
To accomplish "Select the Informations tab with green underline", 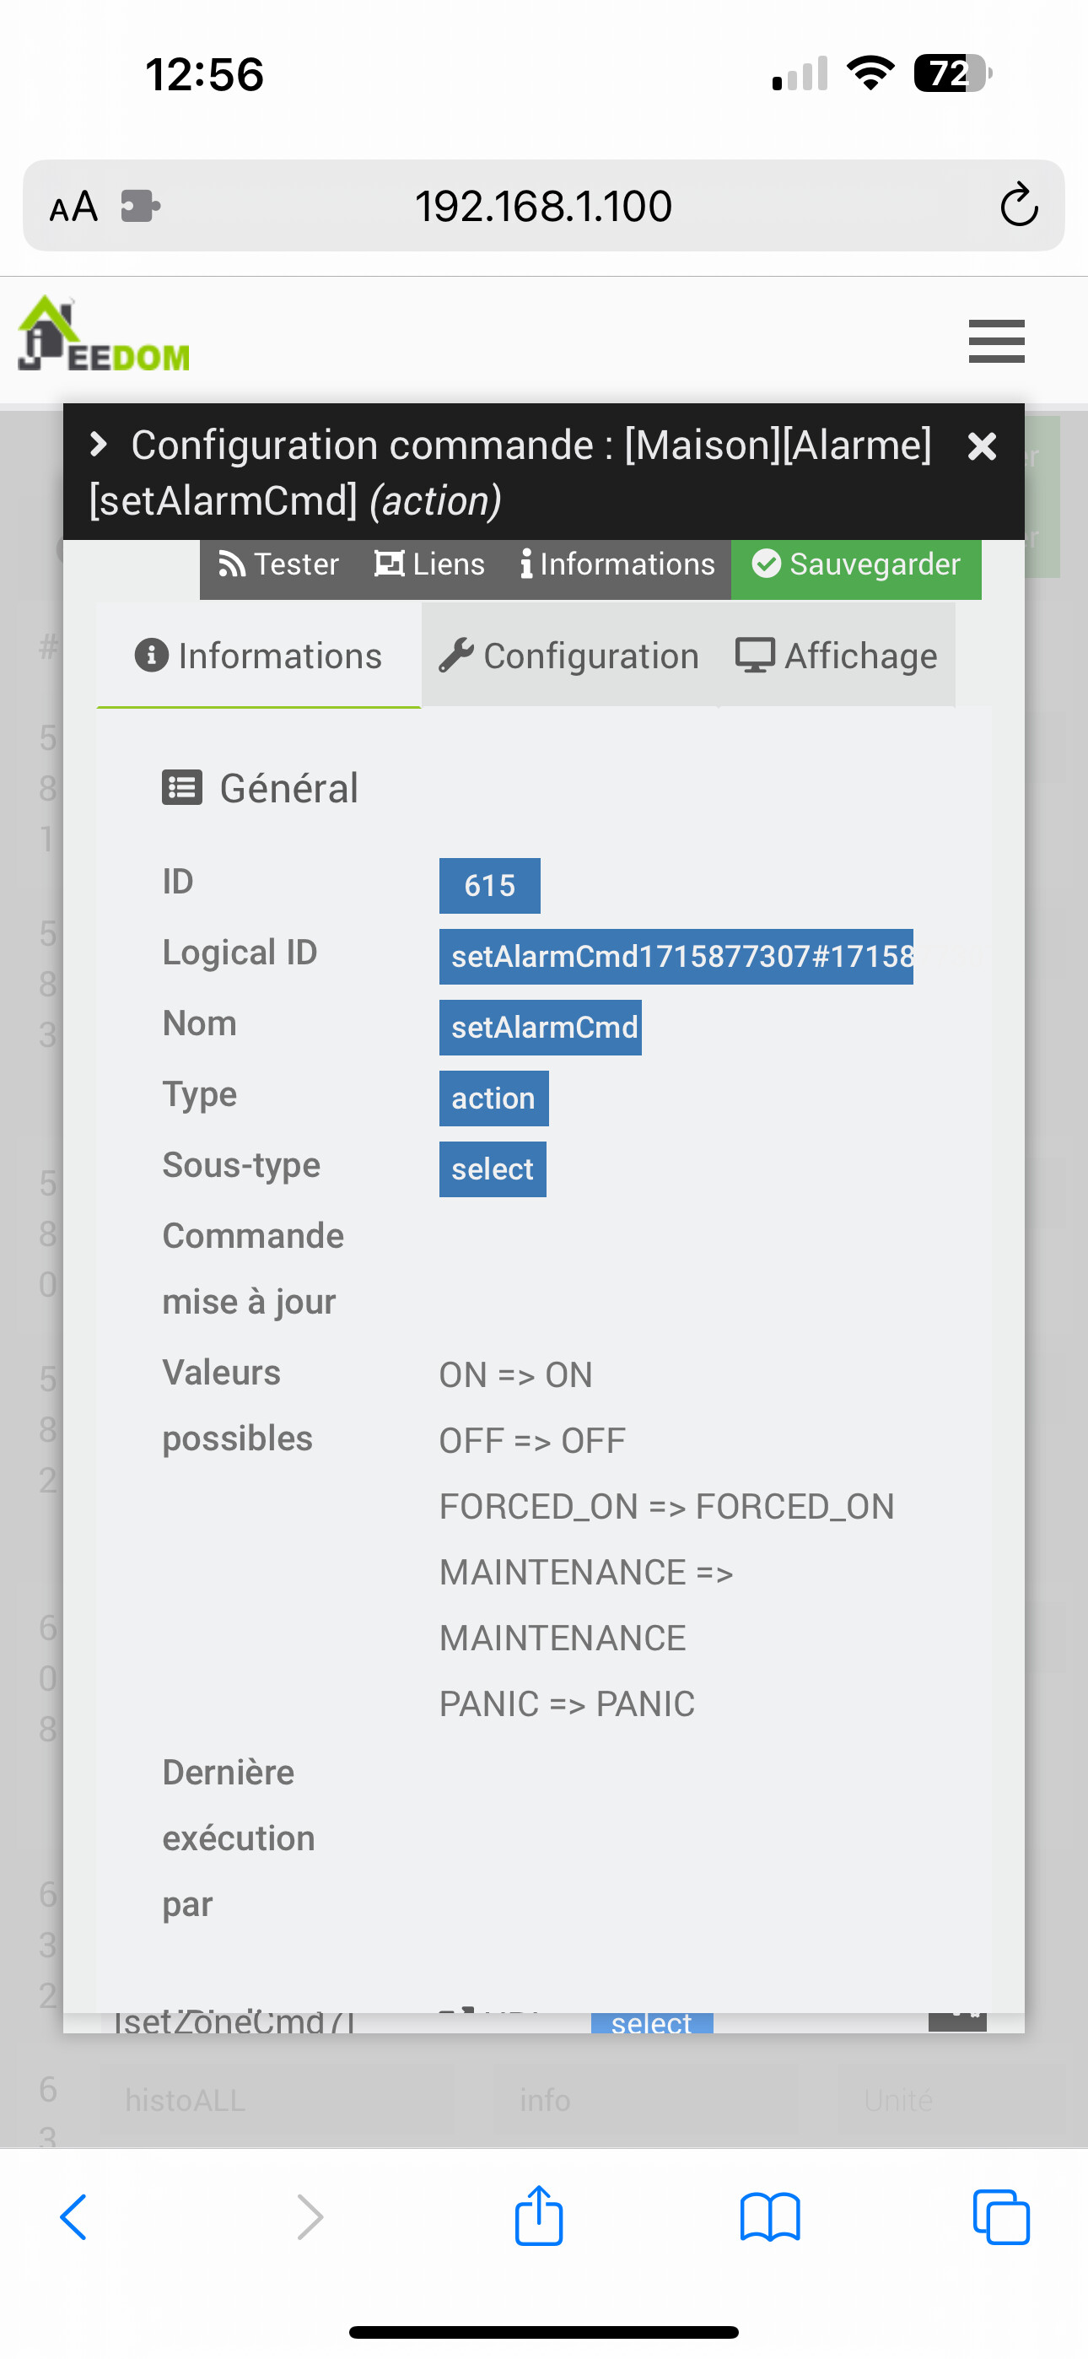I will point(258,656).
